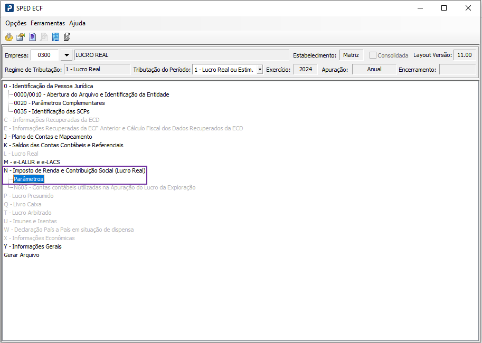The width and height of the screenshot is (482, 343).
Task: Select Q - Livro Caixa
Action: (23, 204)
